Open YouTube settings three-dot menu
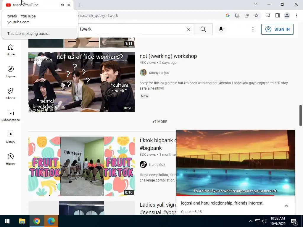Image resolution: width=303 pixels, height=227 pixels. tap(253, 29)
